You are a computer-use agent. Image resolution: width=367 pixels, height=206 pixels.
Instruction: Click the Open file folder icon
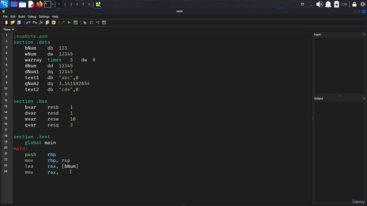point(13,23)
